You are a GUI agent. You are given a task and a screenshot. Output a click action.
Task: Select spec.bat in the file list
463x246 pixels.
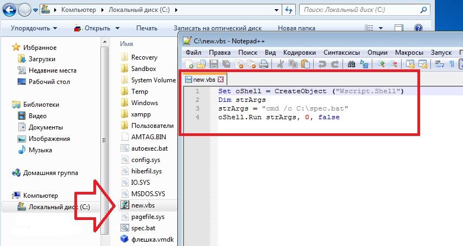pos(144,228)
